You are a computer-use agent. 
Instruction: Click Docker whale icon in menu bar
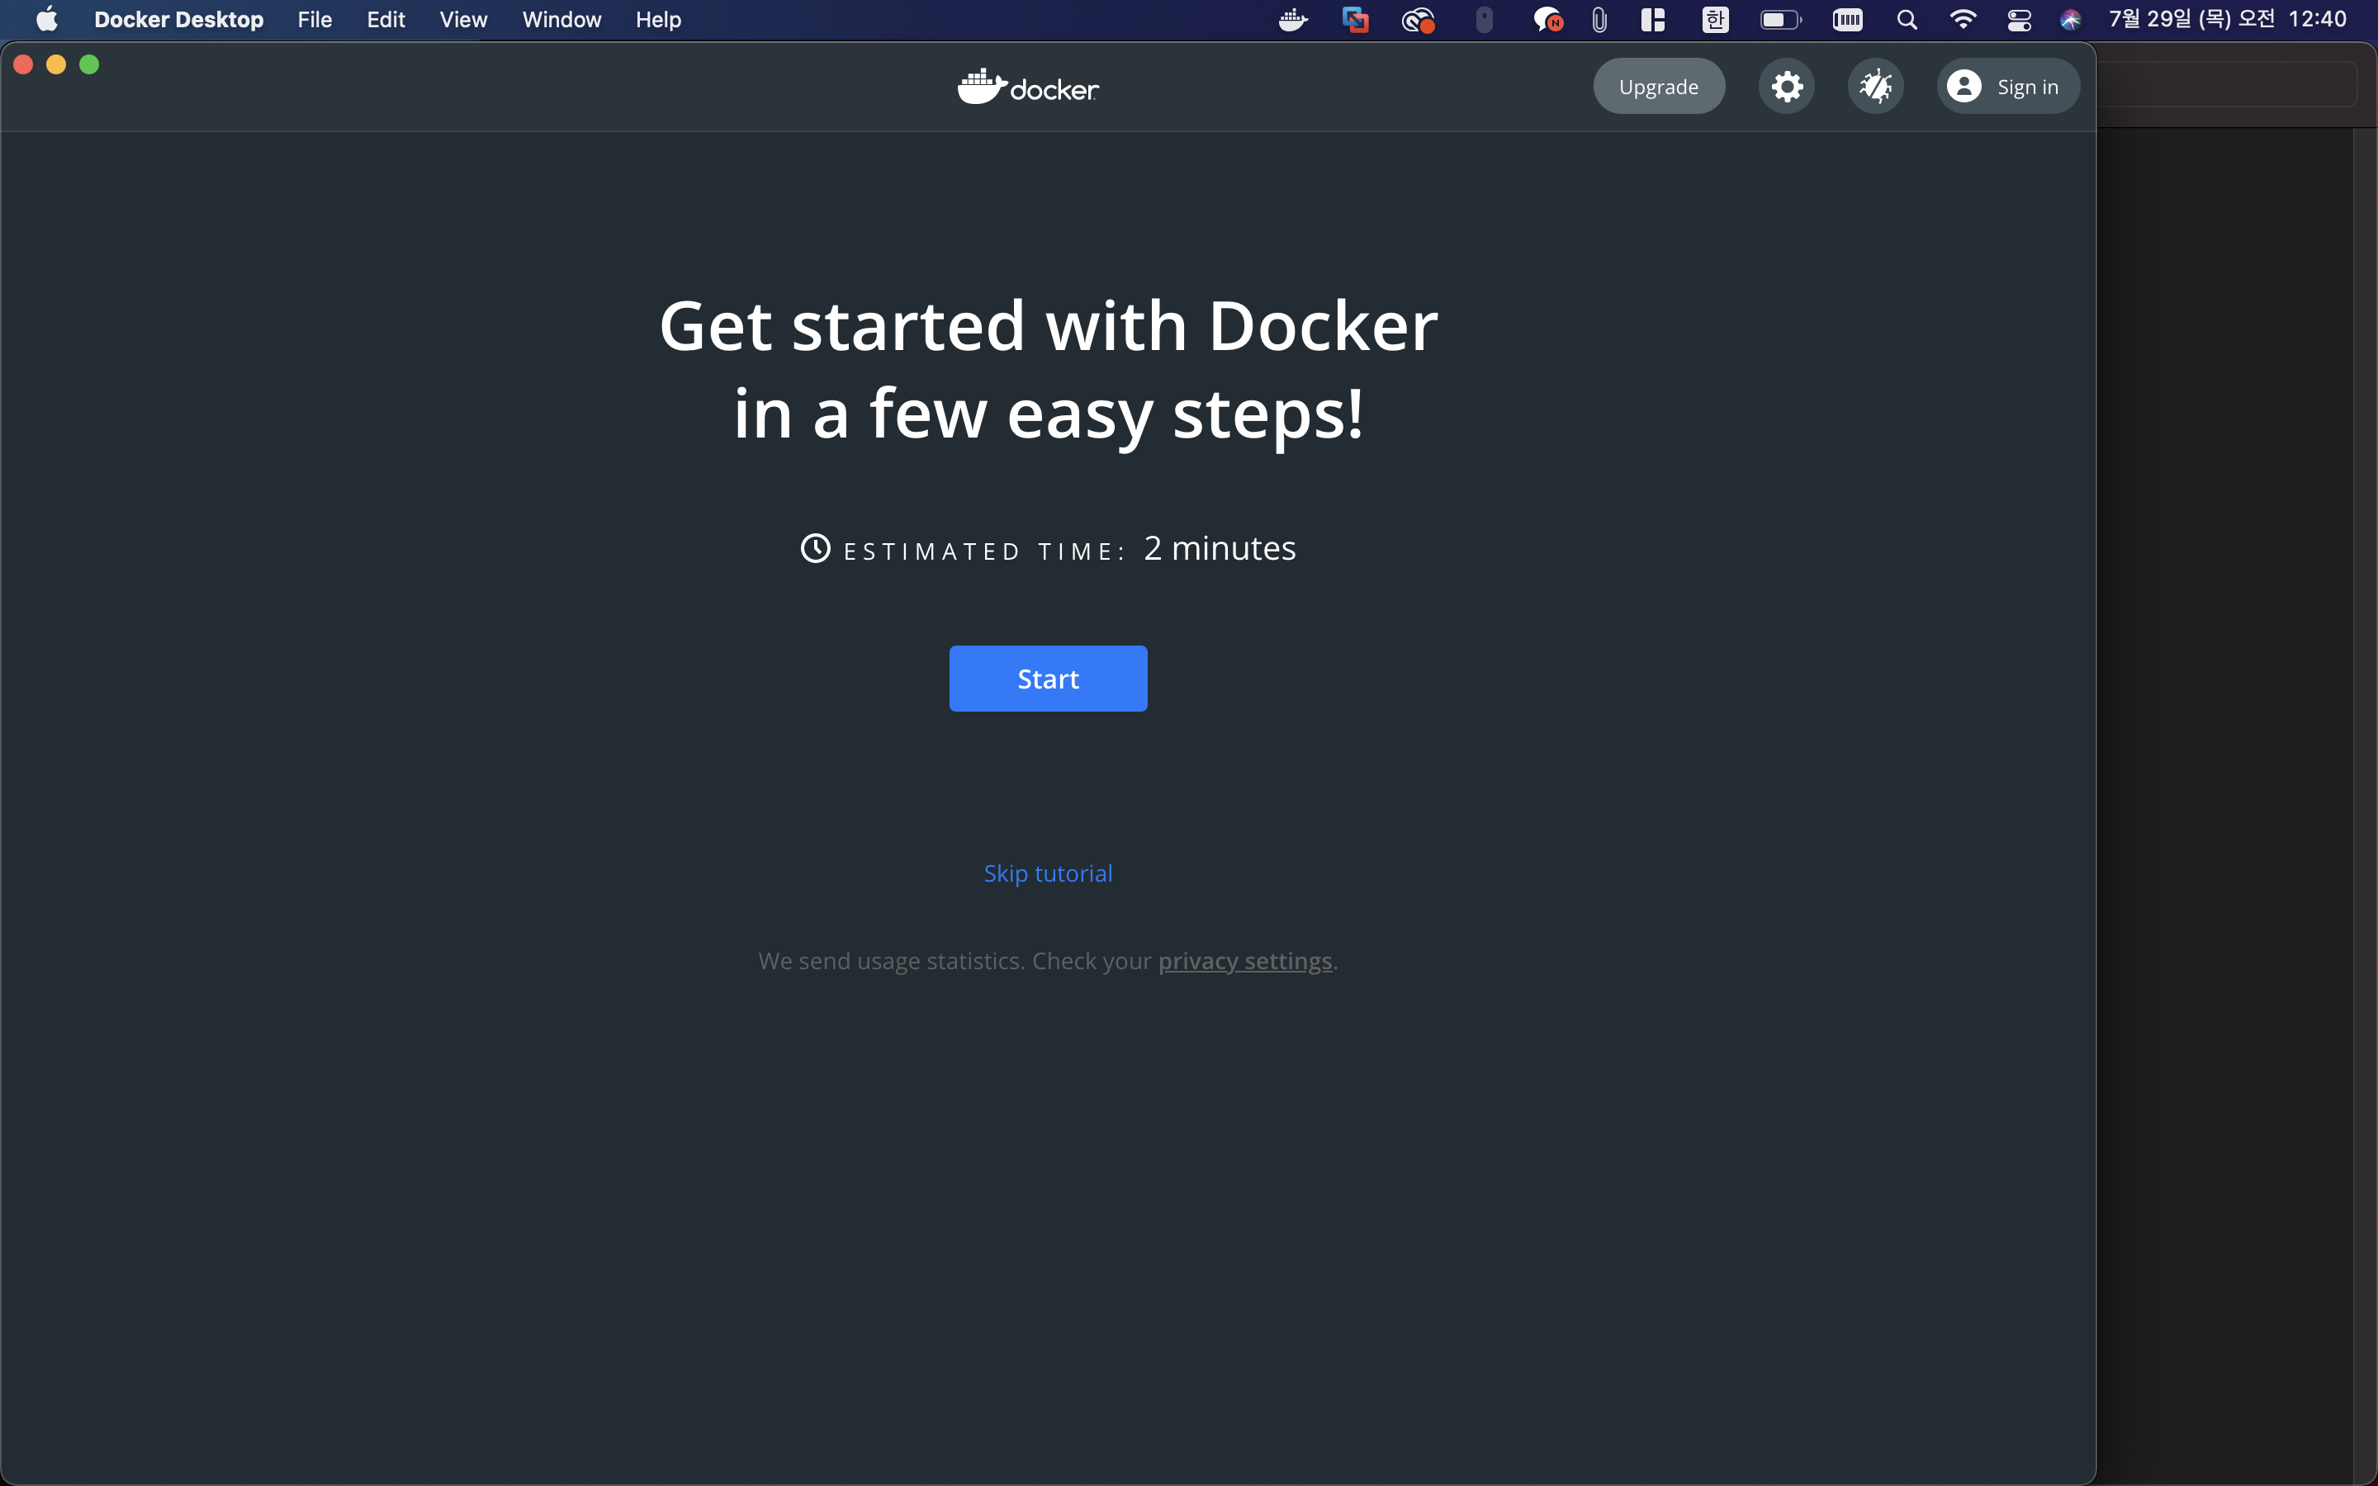[x=1292, y=20]
